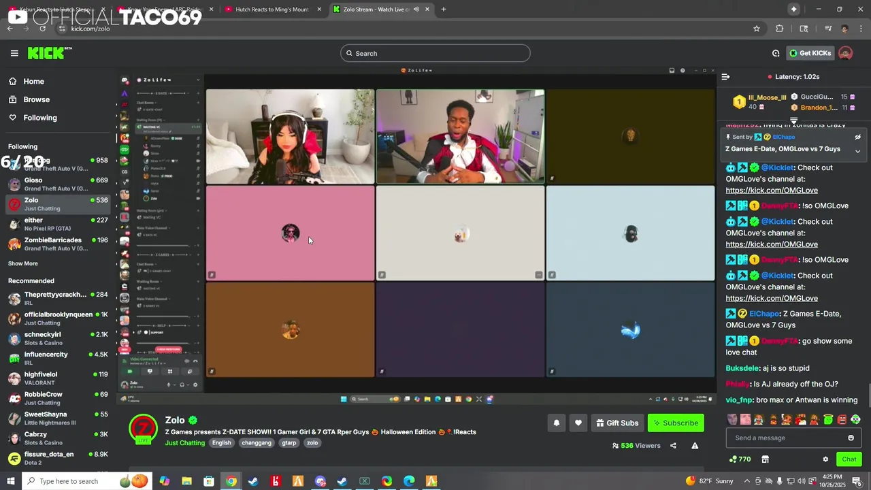
Task: Open the chat bubble icon beside Get KICKs
Action: click(776, 53)
